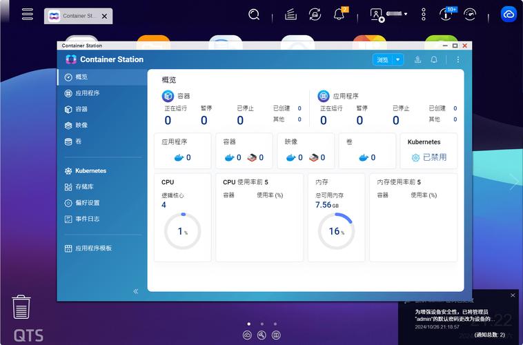Viewport: 523px width, 345px height.
Task: Click the 内存使用率前 5 heading
Action: tap(399, 182)
